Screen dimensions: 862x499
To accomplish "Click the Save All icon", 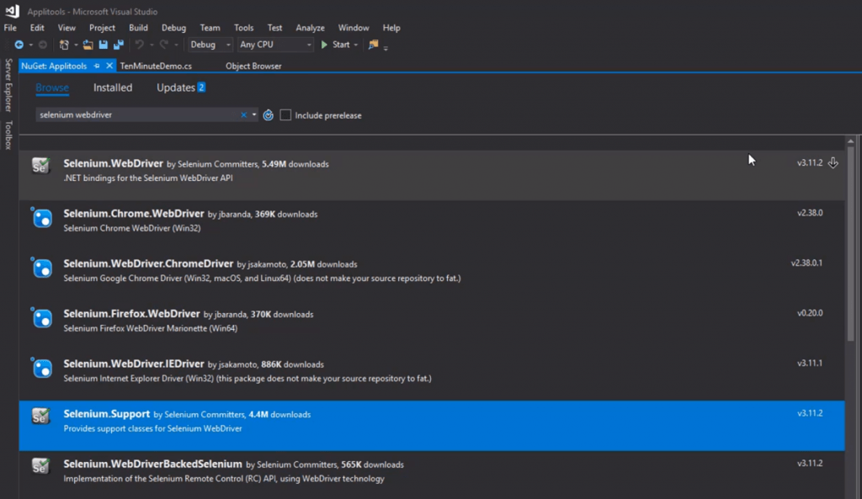I will [x=118, y=45].
